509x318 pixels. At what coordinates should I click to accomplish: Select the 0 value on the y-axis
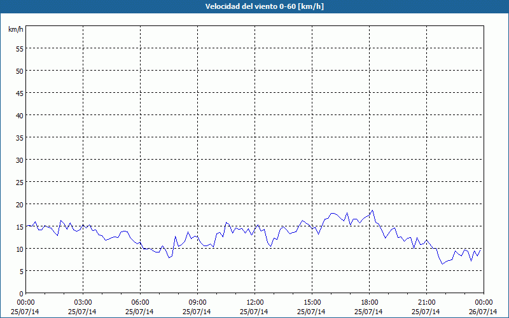[22, 294]
